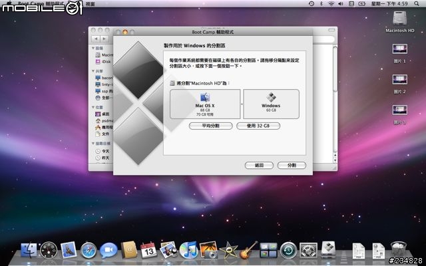
Task: Click the menu bar clock 星期一 下午 4:59
Action: pyautogui.click(x=389, y=3)
